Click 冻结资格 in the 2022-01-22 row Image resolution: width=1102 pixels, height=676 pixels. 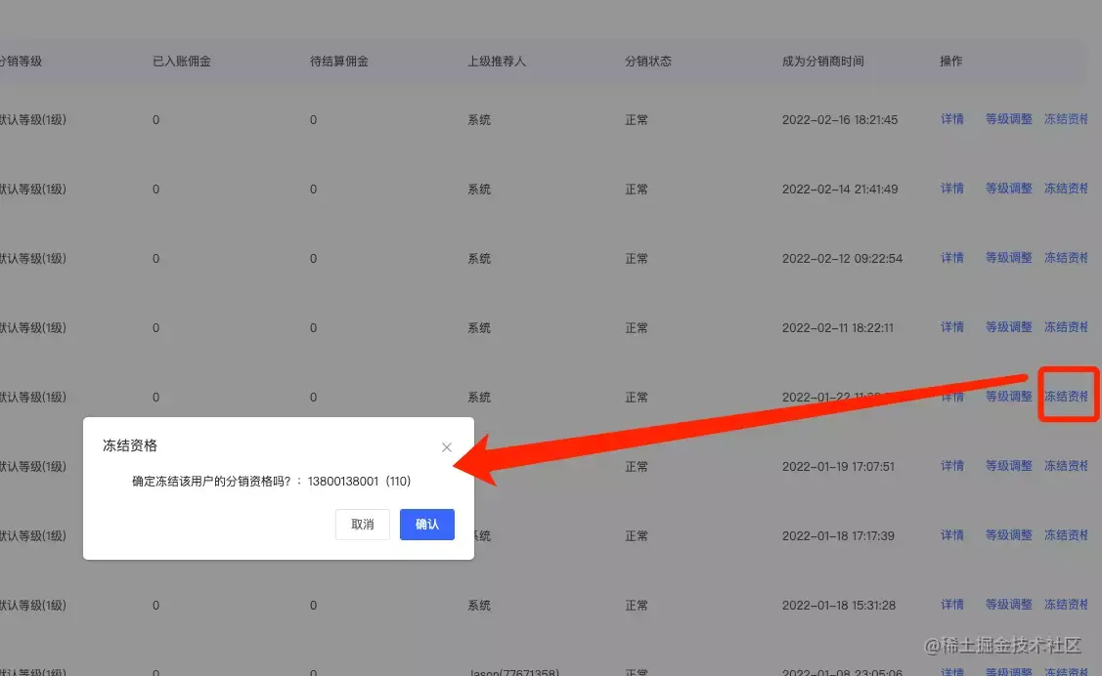(1066, 397)
